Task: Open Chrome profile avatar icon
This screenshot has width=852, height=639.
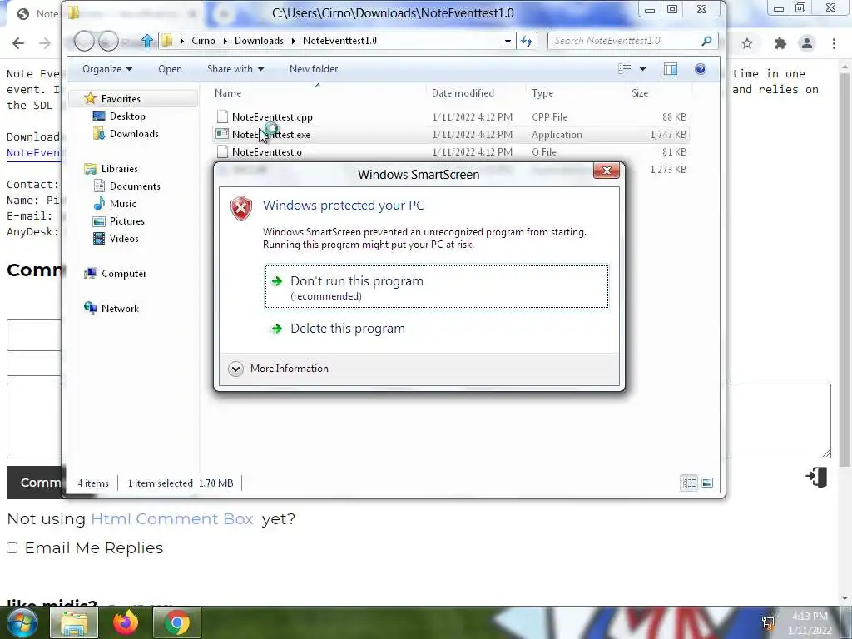Action: click(807, 43)
